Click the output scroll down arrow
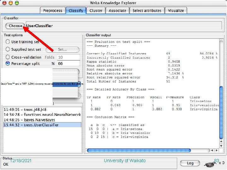This screenshot has width=227, height=170. tap(221, 146)
